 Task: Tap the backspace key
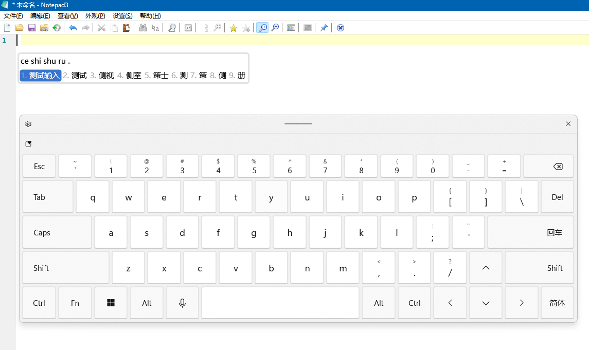[548, 166]
